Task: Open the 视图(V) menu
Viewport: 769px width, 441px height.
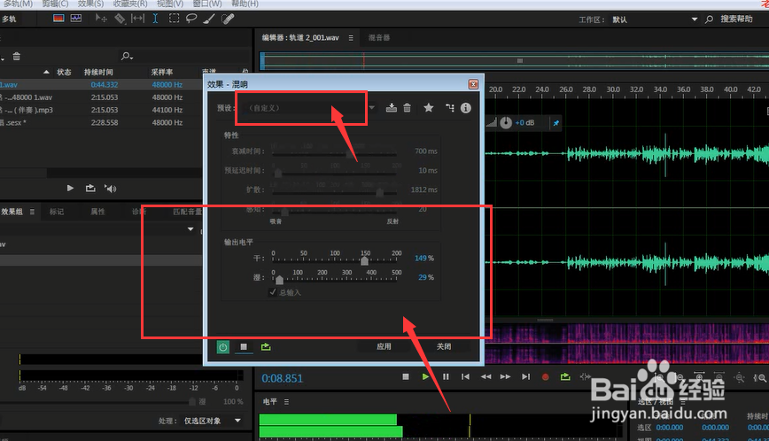Action: (170, 4)
